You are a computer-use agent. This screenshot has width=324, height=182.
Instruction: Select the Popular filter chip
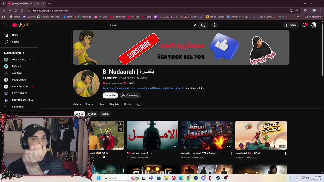pos(92,114)
